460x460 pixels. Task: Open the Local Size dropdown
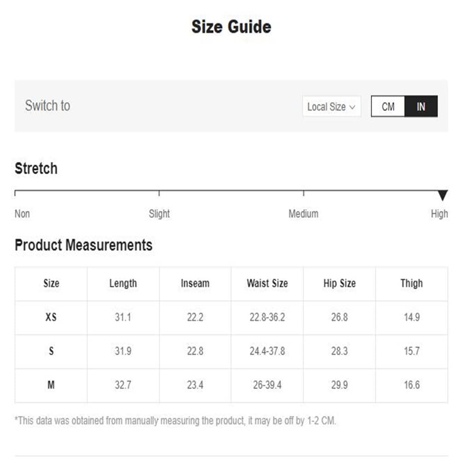point(332,107)
